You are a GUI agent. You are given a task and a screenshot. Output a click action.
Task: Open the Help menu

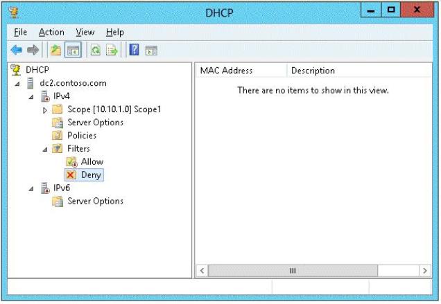click(x=115, y=33)
